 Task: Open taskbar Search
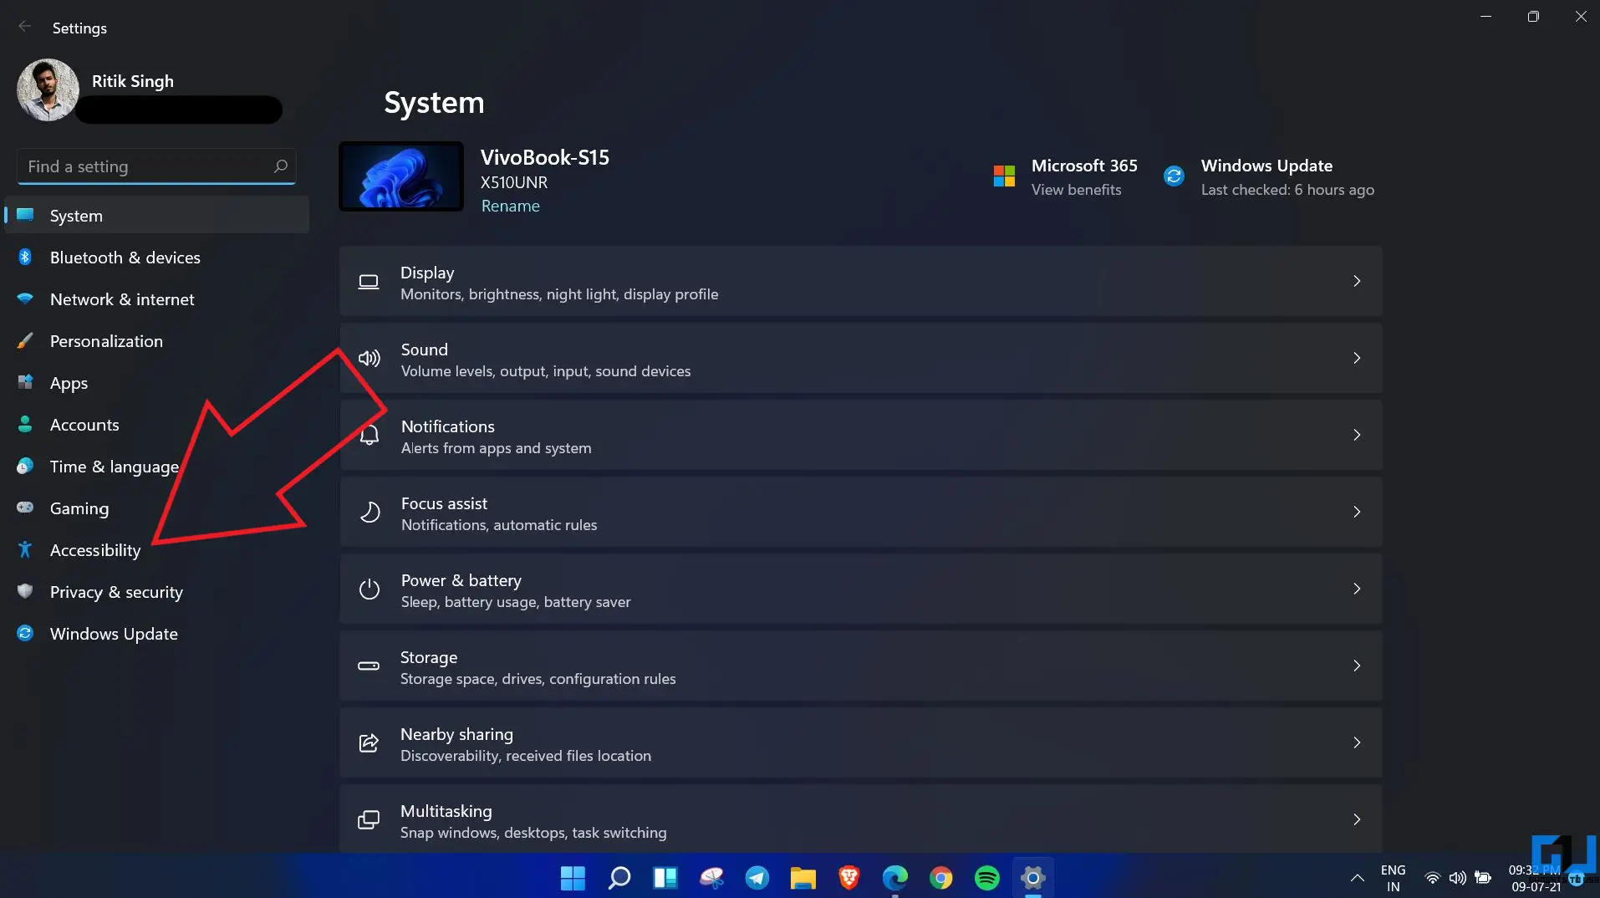pos(619,878)
